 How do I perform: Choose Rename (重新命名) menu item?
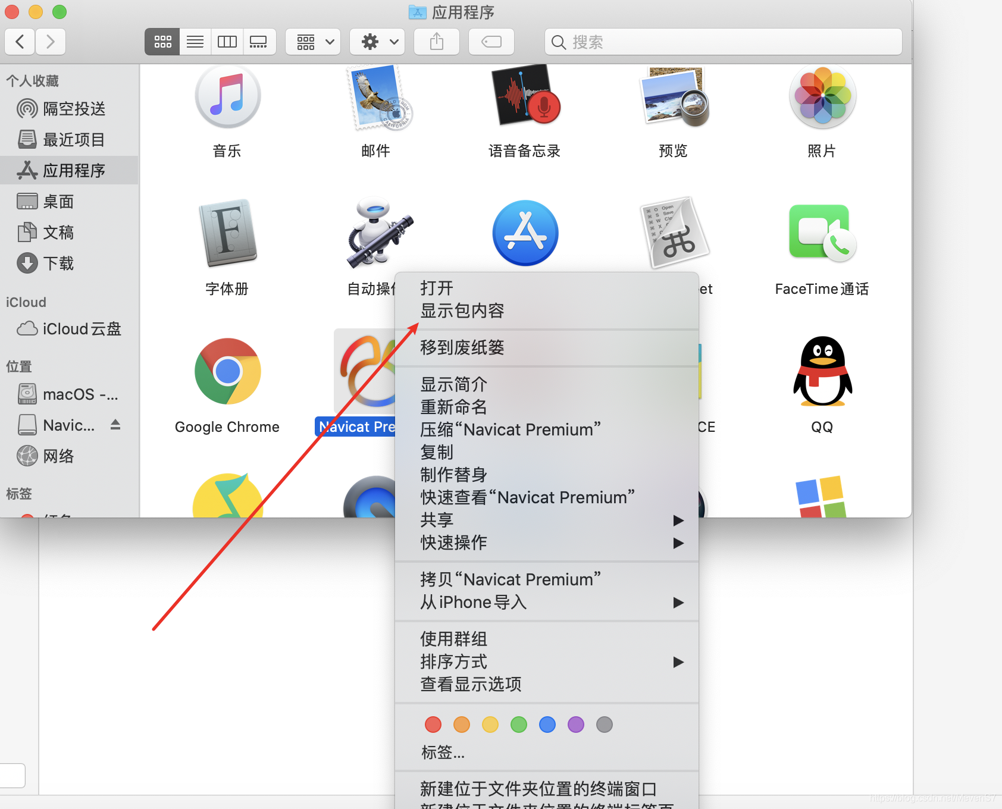[547, 407]
